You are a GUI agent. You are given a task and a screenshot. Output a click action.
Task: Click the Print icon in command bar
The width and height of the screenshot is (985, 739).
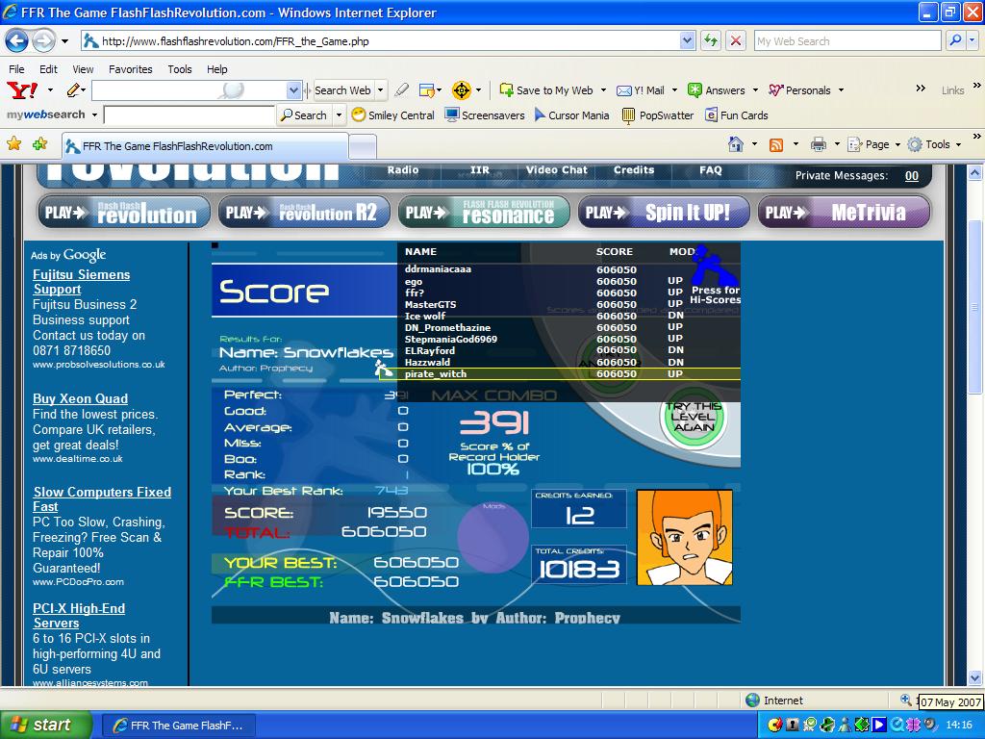point(818,144)
